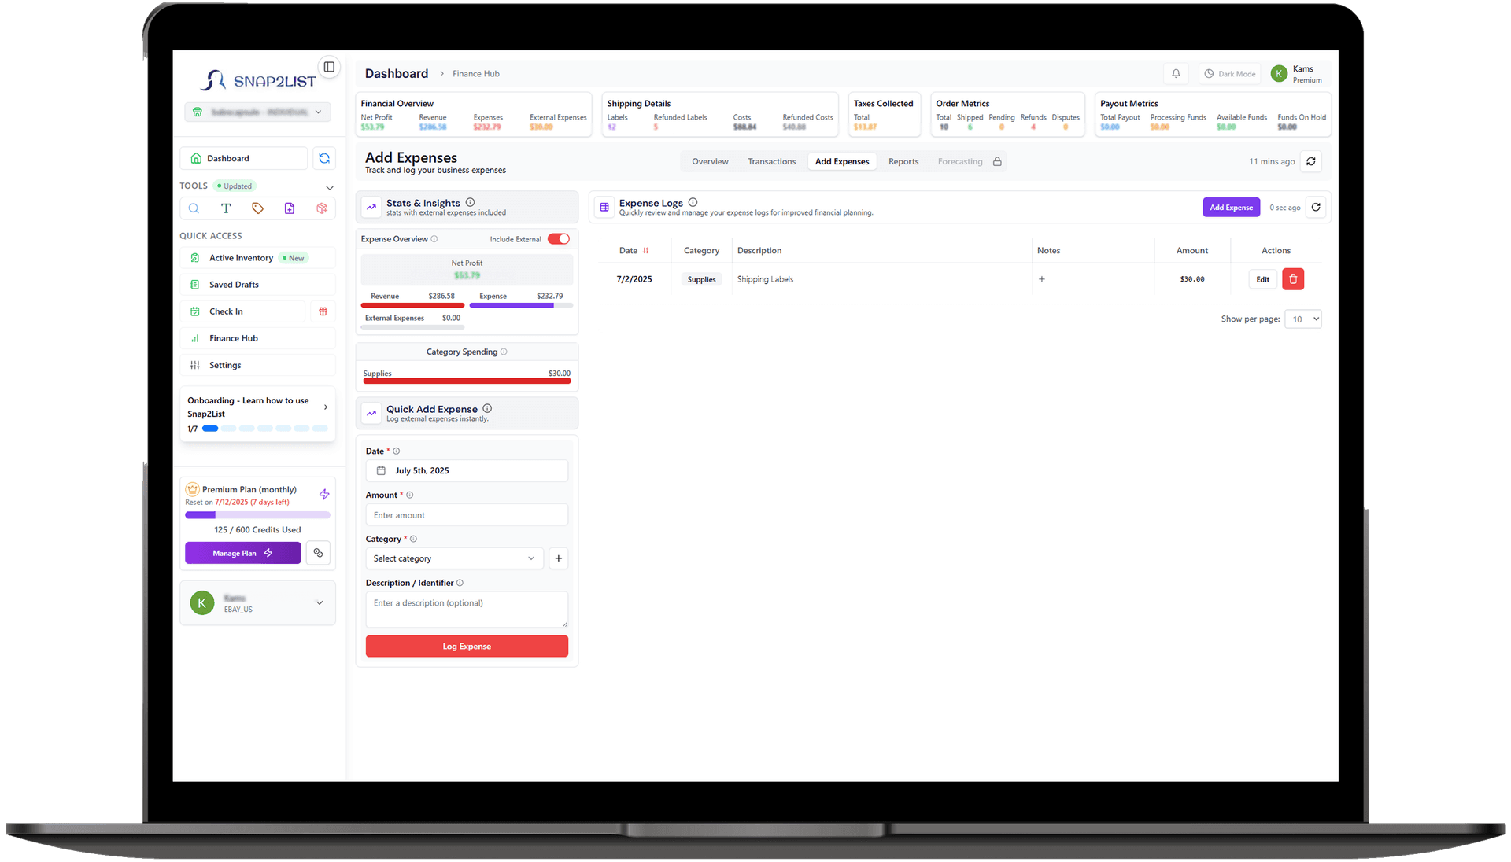The image size is (1511, 862).
Task: Open the Show per page dropdown
Action: (x=1302, y=319)
